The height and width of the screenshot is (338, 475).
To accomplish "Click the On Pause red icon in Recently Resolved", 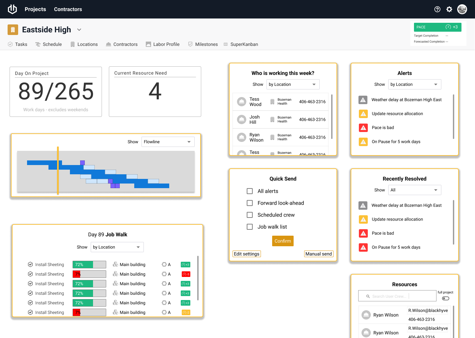I will (363, 247).
